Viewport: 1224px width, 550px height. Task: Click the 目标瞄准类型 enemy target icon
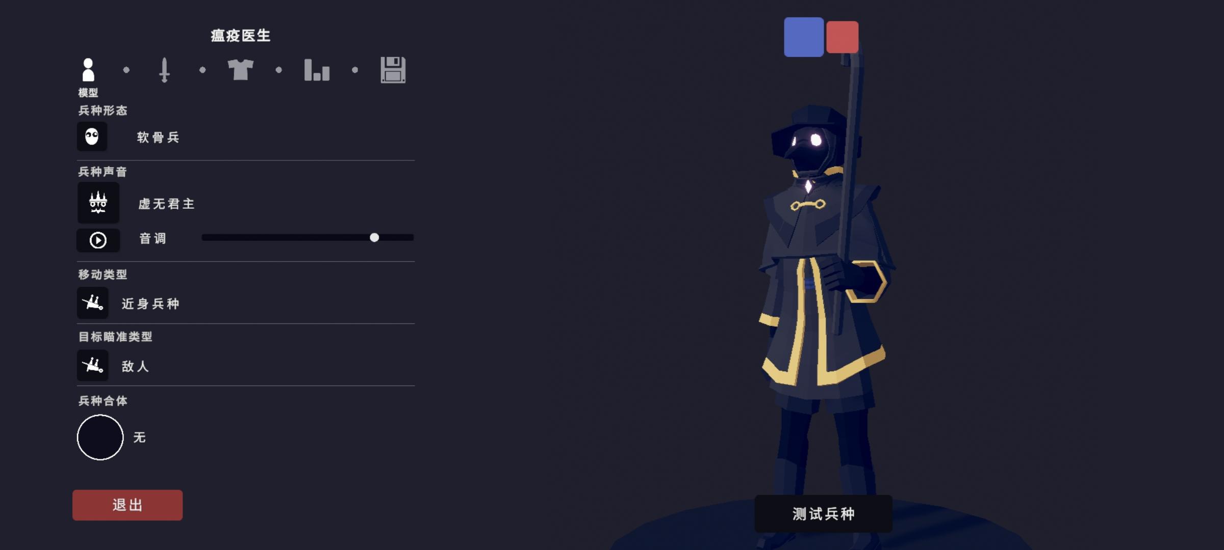point(93,365)
